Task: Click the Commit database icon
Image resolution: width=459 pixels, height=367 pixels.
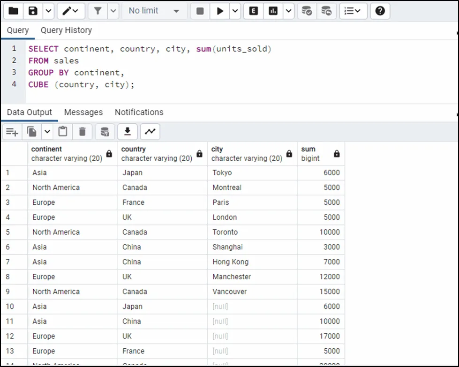Action: (x=307, y=11)
